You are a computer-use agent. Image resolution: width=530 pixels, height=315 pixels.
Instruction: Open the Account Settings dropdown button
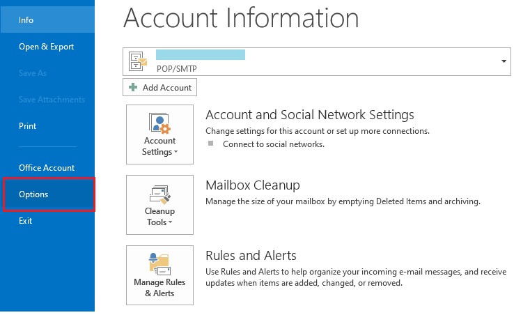(160, 135)
